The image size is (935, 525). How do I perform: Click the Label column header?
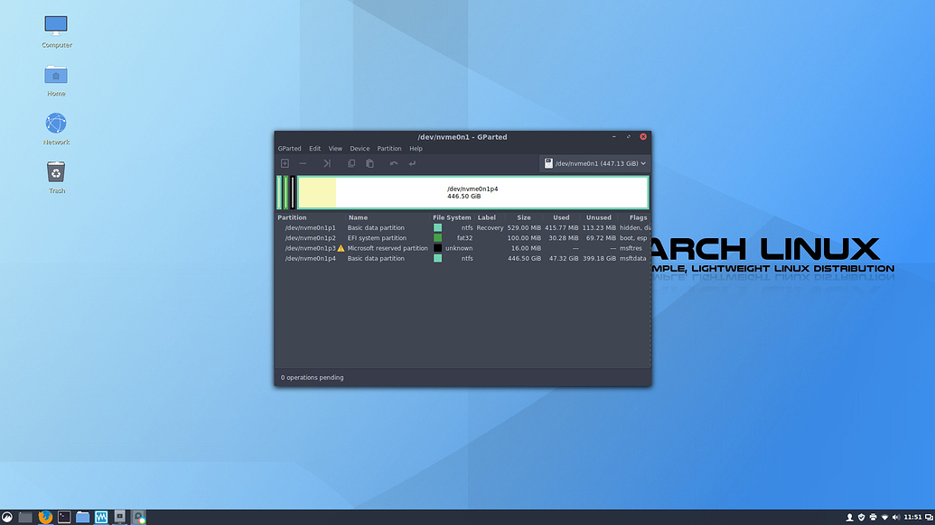pyautogui.click(x=487, y=218)
